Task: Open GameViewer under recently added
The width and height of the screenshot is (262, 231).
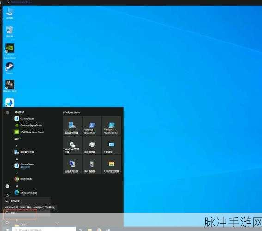Action: pyautogui.click(x=24, y=119)
